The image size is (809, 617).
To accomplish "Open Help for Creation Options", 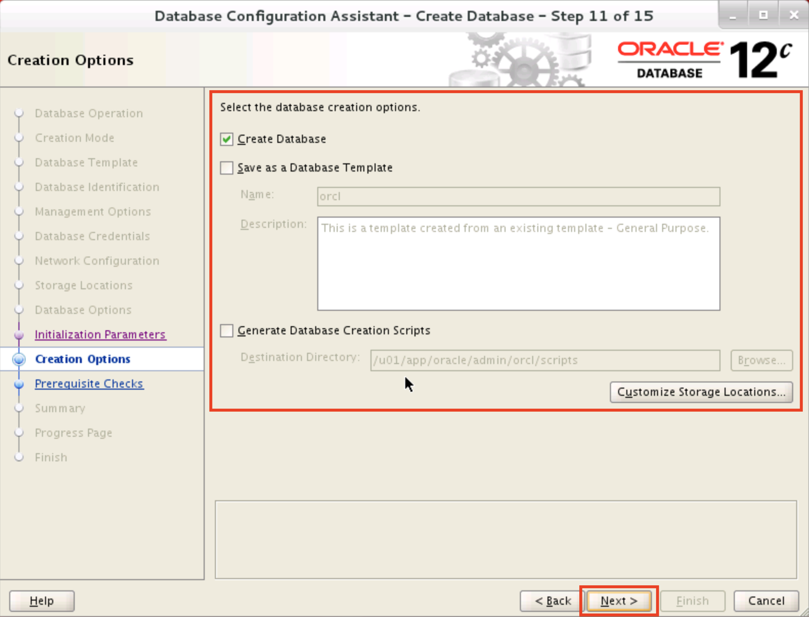I will pos(41,601).
